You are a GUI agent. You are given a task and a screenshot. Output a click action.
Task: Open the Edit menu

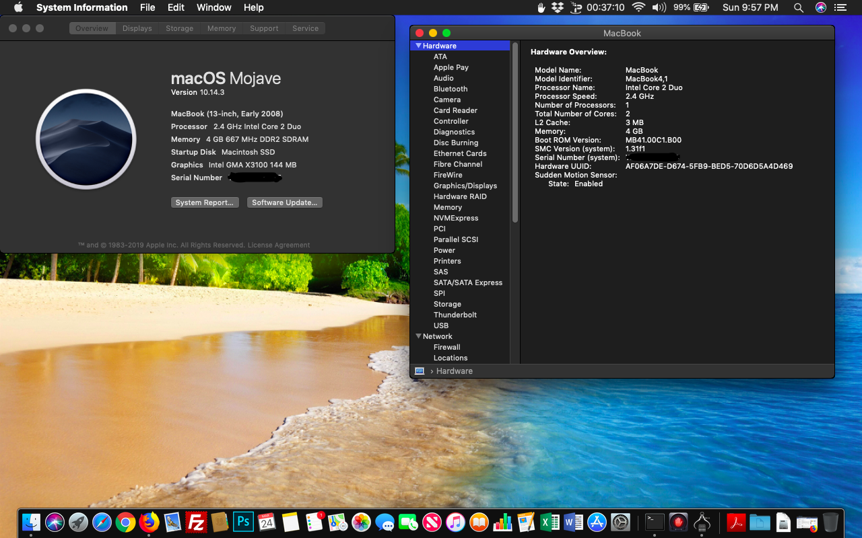(176, 7)
